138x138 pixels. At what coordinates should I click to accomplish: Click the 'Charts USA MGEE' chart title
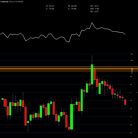pos(16,2)
